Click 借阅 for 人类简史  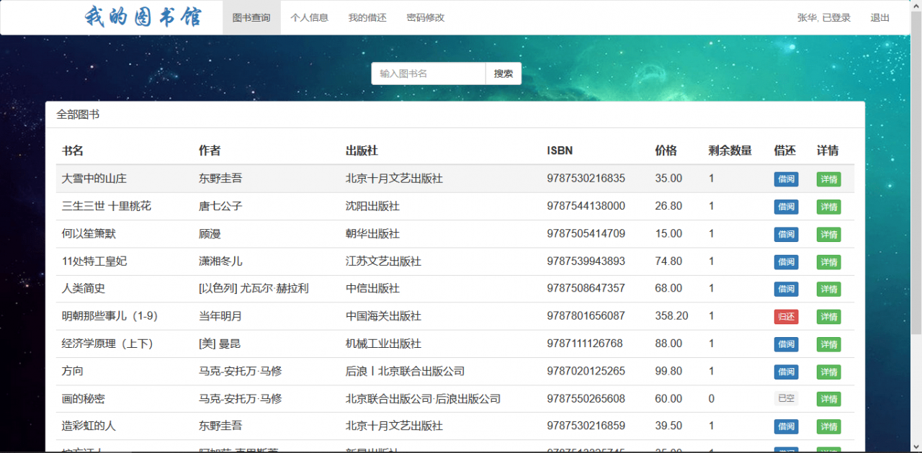(x=786, y=289)
